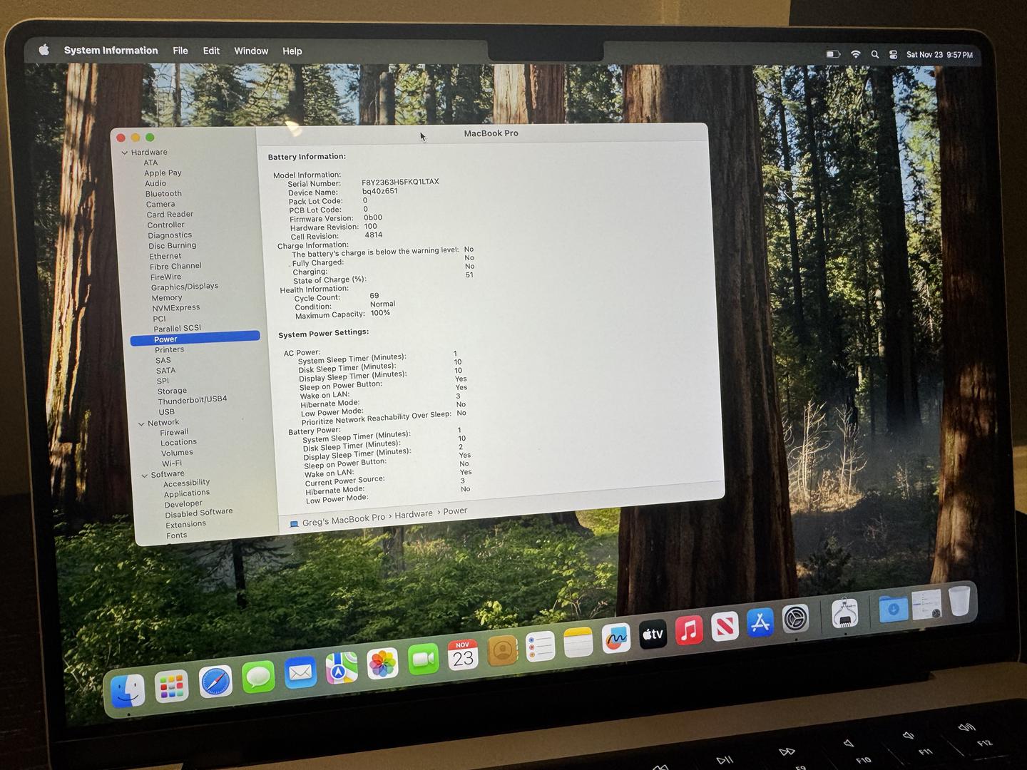Open Control Center in menu bar
Image resolution: width=1027 pixels, height=770 pixels.
click(893, 54)
